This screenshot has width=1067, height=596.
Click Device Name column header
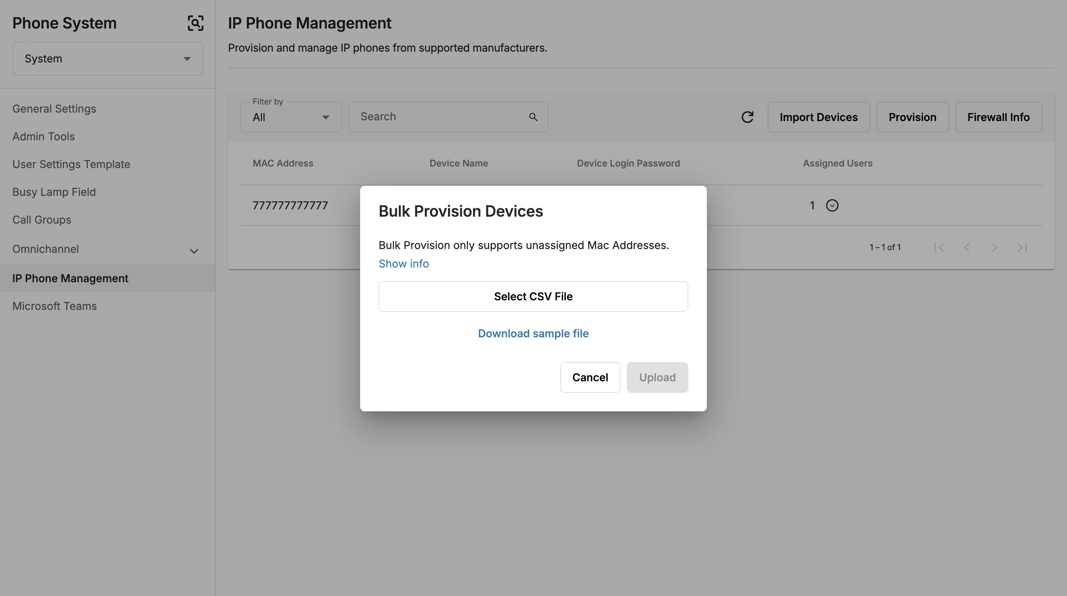point(458,163)
